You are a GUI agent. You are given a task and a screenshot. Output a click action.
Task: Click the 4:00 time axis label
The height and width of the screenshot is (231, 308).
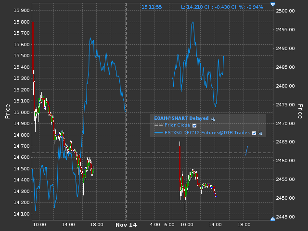point(155,225)
